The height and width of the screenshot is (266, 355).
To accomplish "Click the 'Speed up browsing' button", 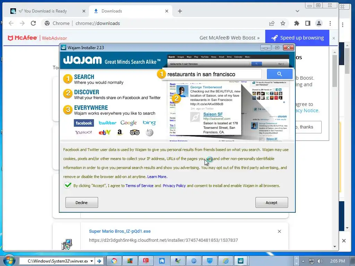I will (x=297, y=38).
